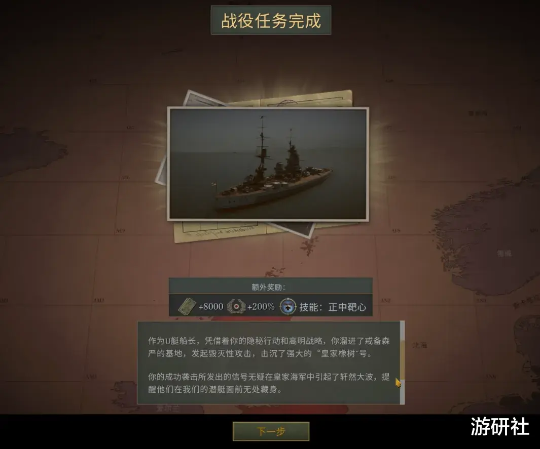Click the 游研社 watermark logo
540x449 pixels.
499,427
